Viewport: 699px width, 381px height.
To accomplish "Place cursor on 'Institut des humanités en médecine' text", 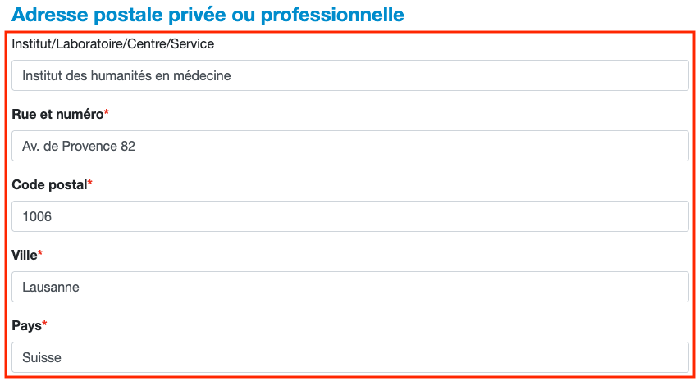I will pyautogui.click(x=126, y=75).
